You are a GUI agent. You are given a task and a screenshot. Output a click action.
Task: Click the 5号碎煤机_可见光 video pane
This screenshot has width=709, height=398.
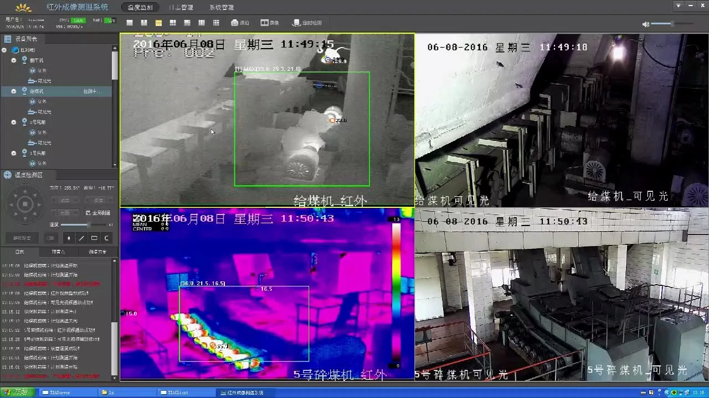[x=562, y=294]
